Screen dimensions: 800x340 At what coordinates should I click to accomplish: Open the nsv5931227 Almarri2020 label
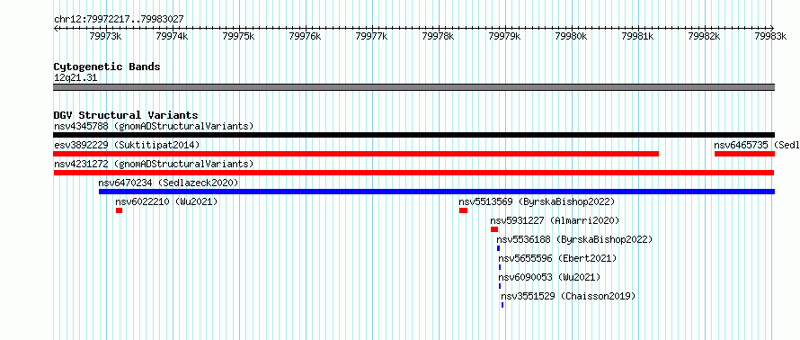click(555, 220)
